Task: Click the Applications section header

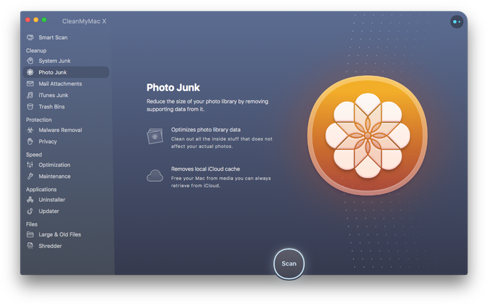Action: pyautogui.click(x=41, y=189)
